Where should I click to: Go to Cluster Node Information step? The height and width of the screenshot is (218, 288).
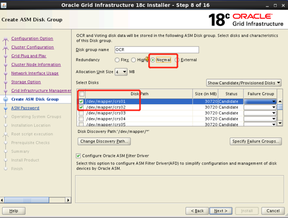[36, 65]
